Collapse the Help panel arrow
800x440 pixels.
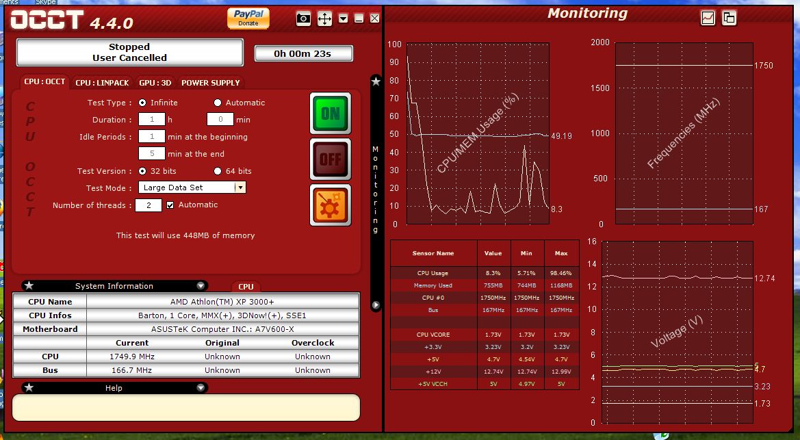coord(201,388)
